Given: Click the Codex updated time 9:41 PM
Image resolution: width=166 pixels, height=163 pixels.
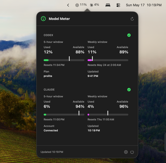Looking at the screenshot, I should (93, 76).
